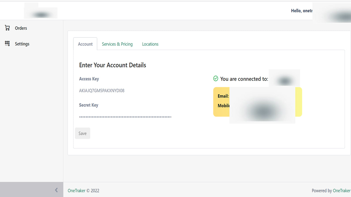Screen dimensions: 351x197
Task: Switch to the Locations tab
Action: click(x=150, y=44)
